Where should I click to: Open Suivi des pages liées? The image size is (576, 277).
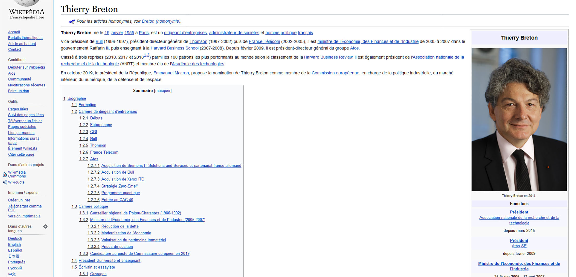click(x=26, y=115)
